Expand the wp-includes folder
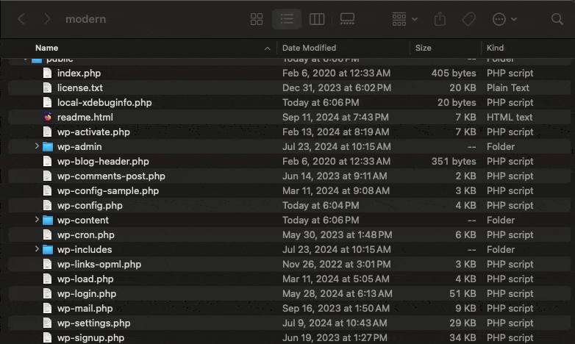This screenshot has height=344, width=575. (x=37, y=248)
